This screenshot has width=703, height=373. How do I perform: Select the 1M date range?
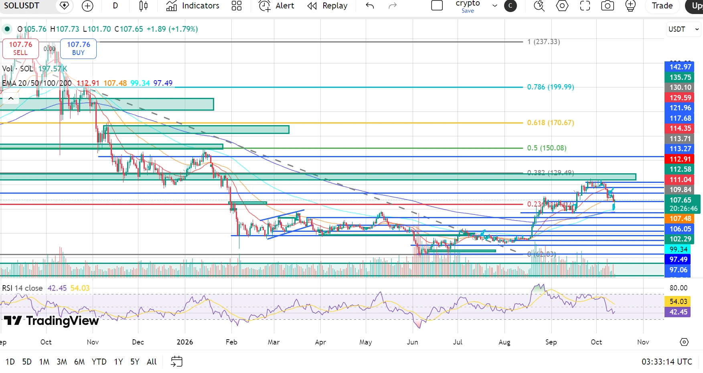coord(44,362)
